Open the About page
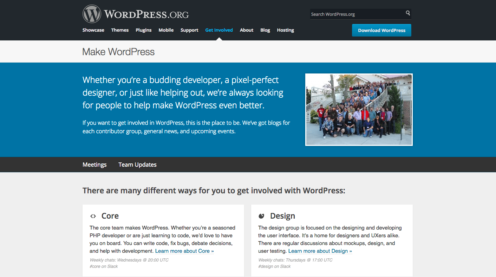 [x=246, y=30]
